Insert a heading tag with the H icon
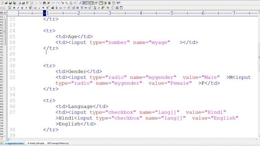The height and width of the screenshot is (146, 260). 48,8
